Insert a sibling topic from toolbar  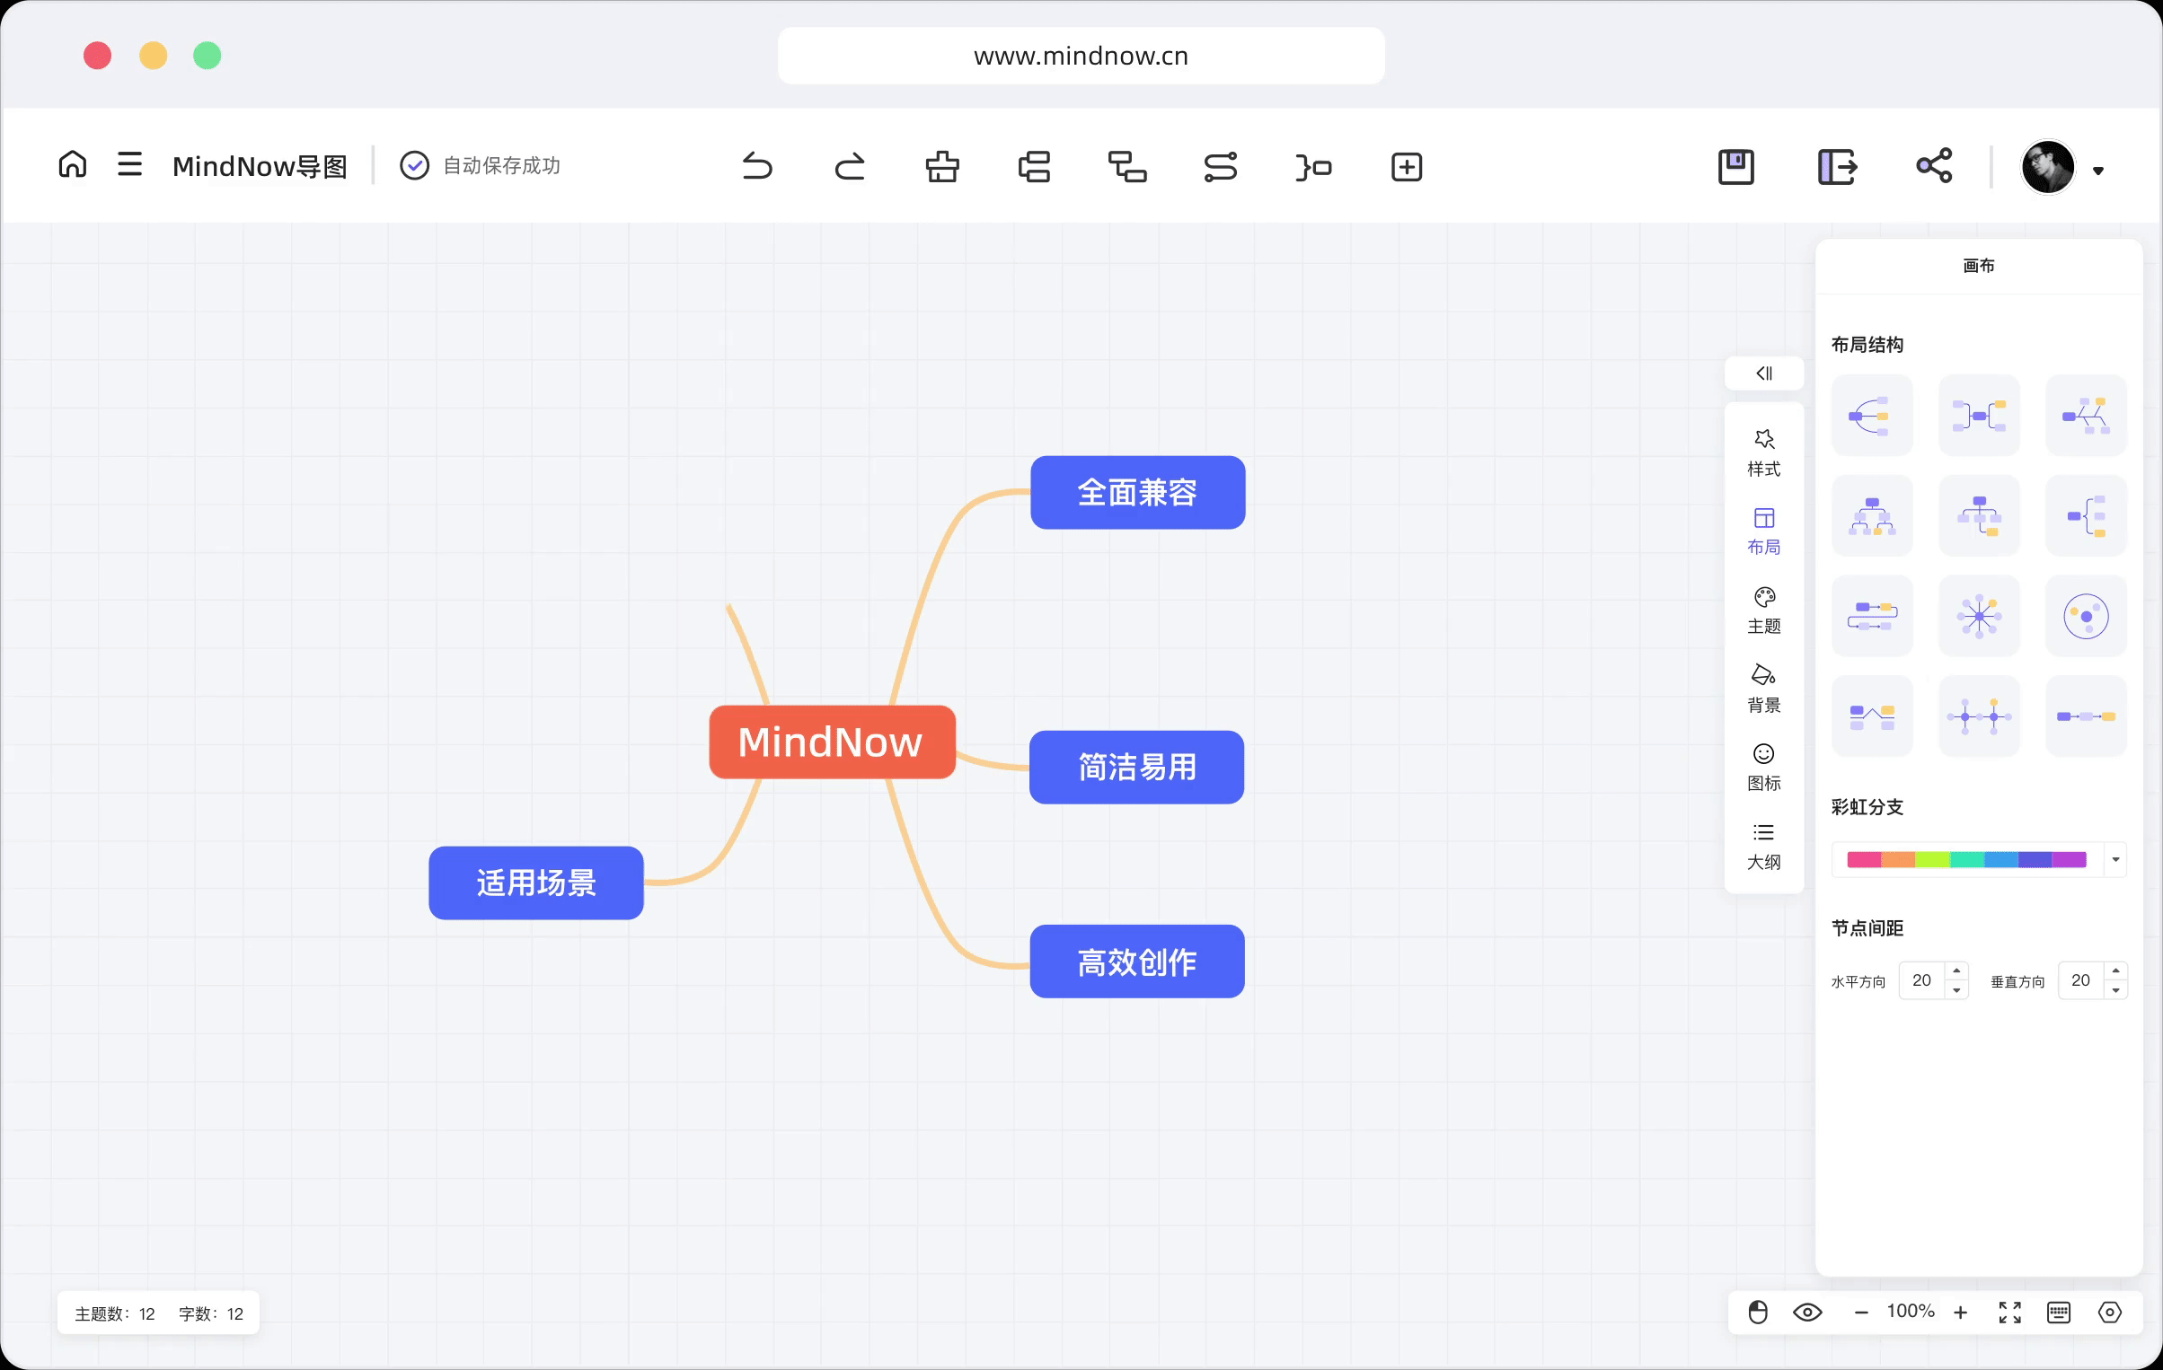1035,167
